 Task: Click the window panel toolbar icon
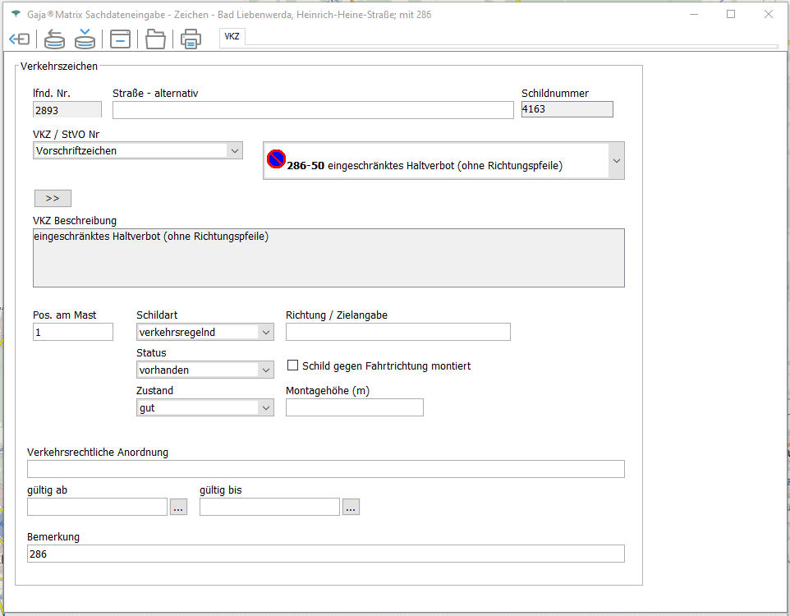121,39
